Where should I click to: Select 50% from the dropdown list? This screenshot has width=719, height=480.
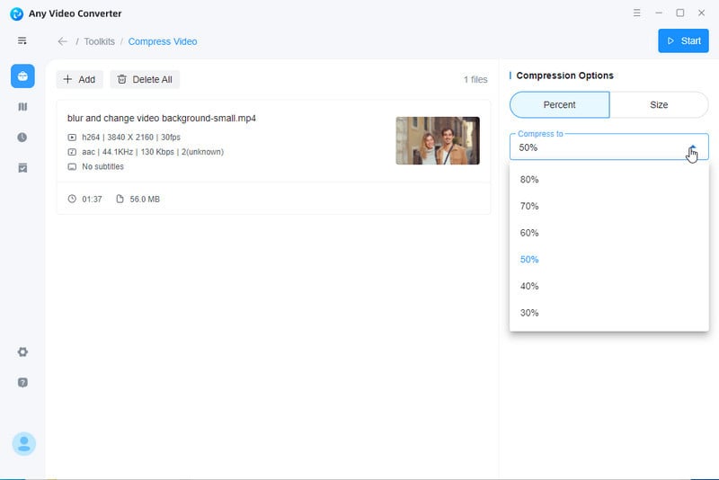pos(609,260)
